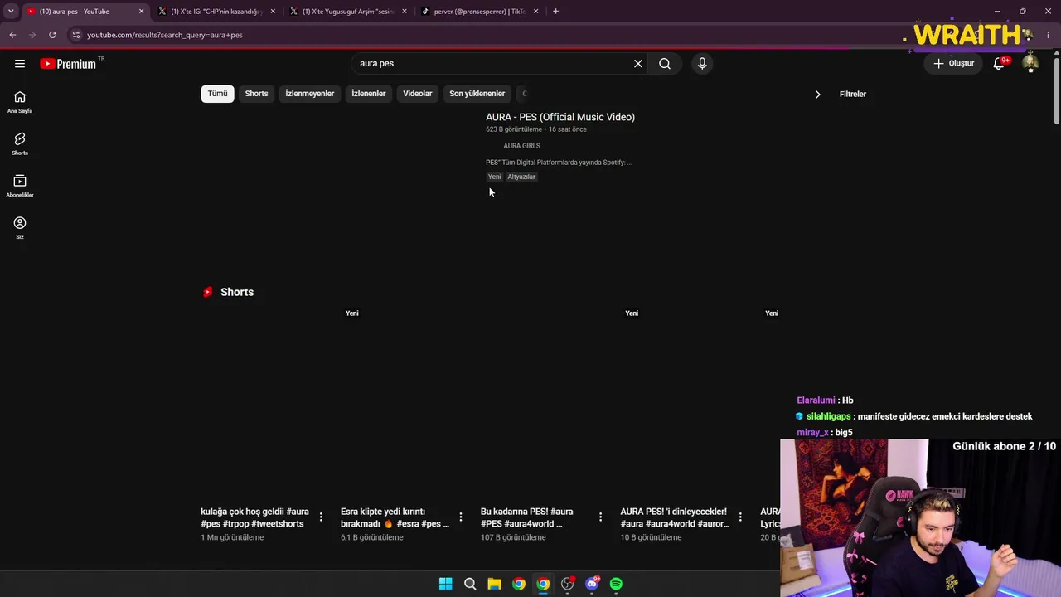Open Windows taskbar search
Screen dimensions: 1061x597
[x=470, y=584]
